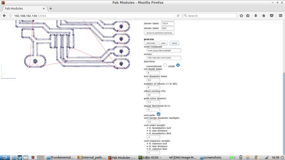Select the conventional direction radio button

point(165,65)
